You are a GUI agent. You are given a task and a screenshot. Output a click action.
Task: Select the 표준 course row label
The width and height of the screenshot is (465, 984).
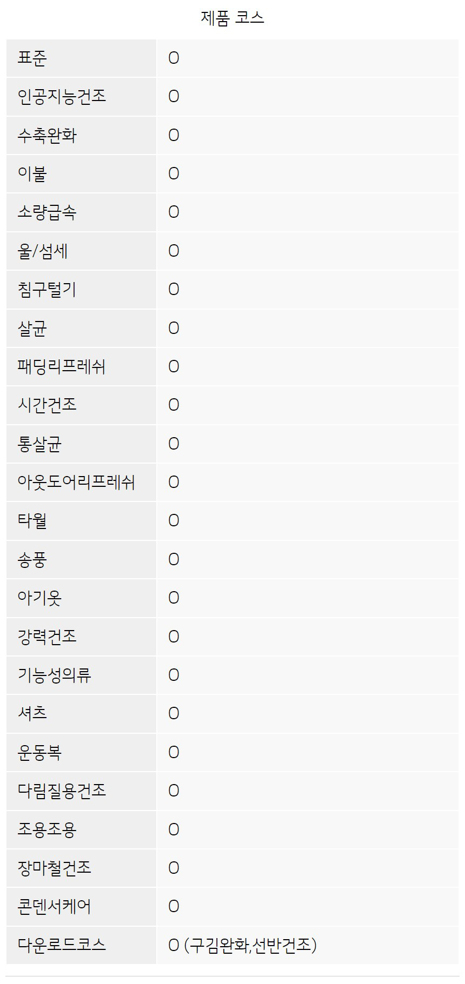(x=32, y=58)
